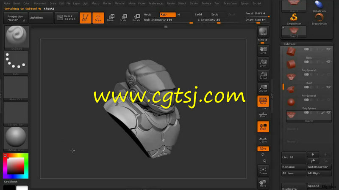Select the Scale transform tool
This screenshot has height=190, width=339.
(x=123, y=18)
